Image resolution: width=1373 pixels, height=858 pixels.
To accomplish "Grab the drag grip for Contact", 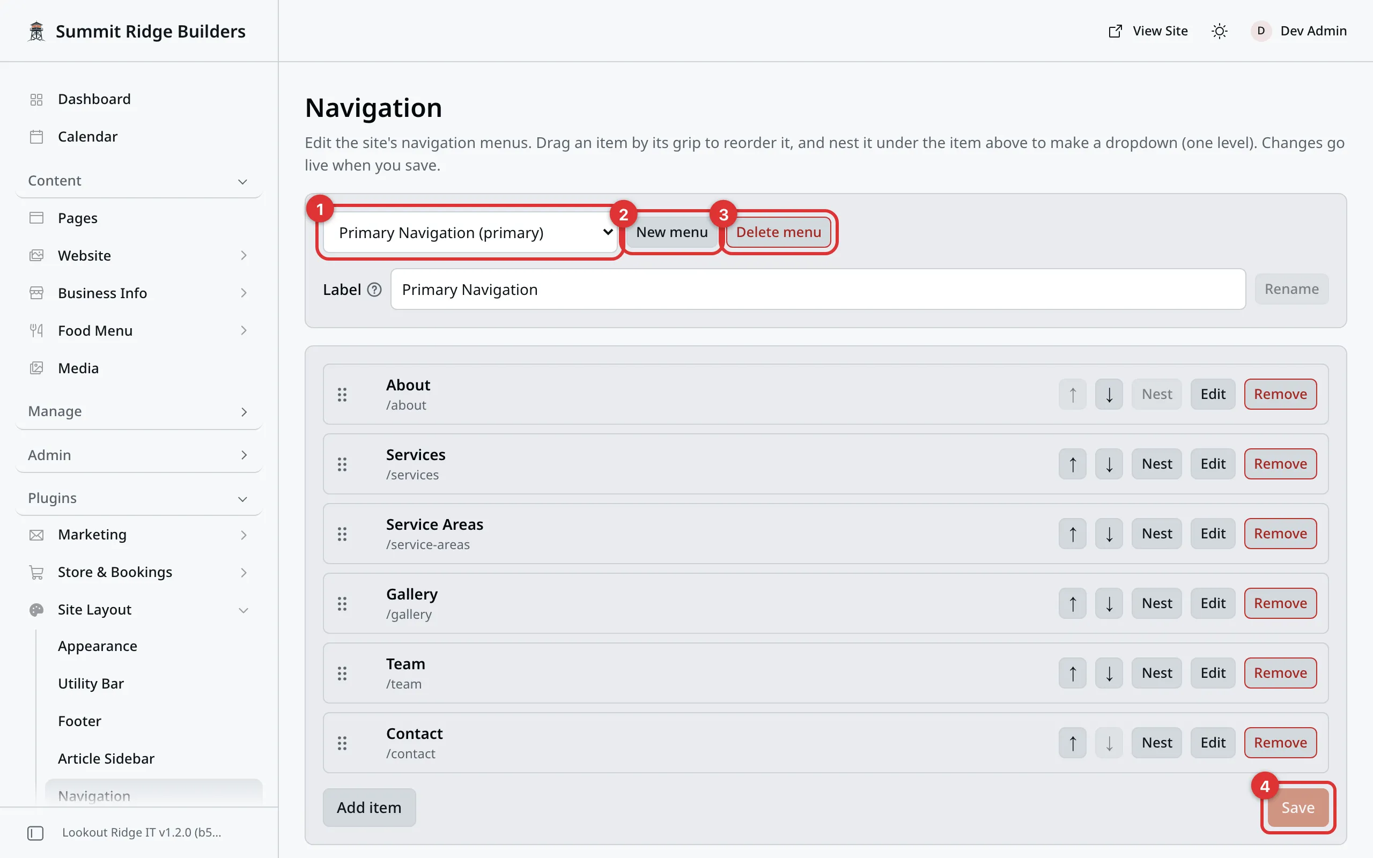I will (342, 743).
